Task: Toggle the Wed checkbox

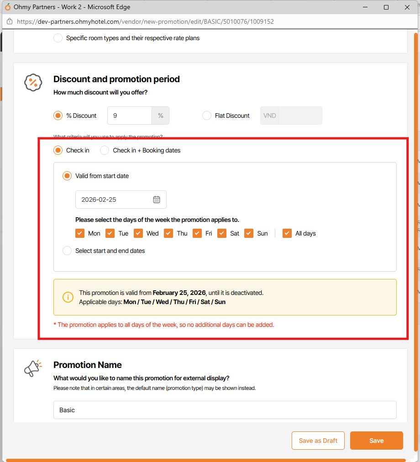Action: pyautogui.click(x=138, y=233)
